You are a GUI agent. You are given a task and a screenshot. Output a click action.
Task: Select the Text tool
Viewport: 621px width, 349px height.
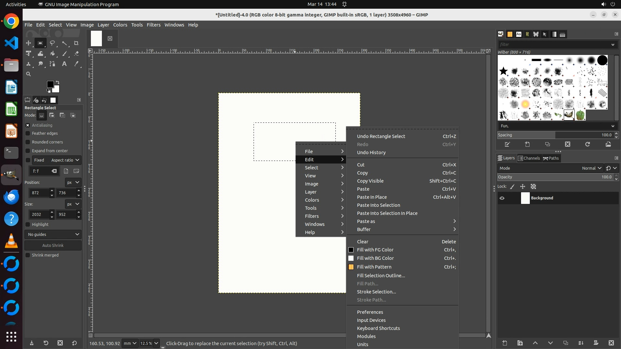[x=64, y=64]
